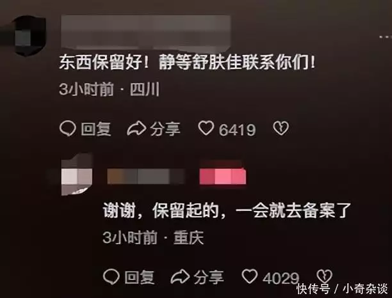The width and height of the screenshot is (392, 298).
Task: Click the 分享 text on second comment
Action: point(209,277)
